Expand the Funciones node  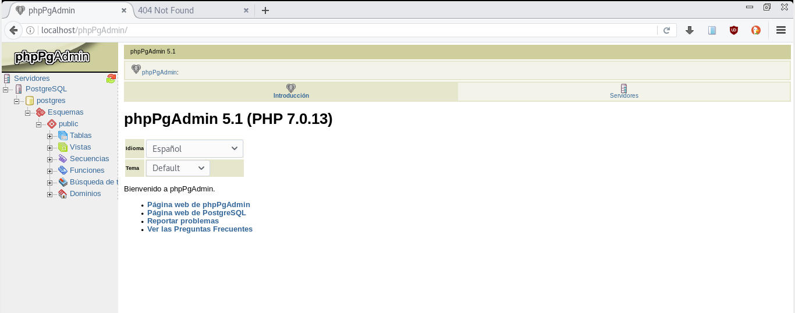pos(50,171)
